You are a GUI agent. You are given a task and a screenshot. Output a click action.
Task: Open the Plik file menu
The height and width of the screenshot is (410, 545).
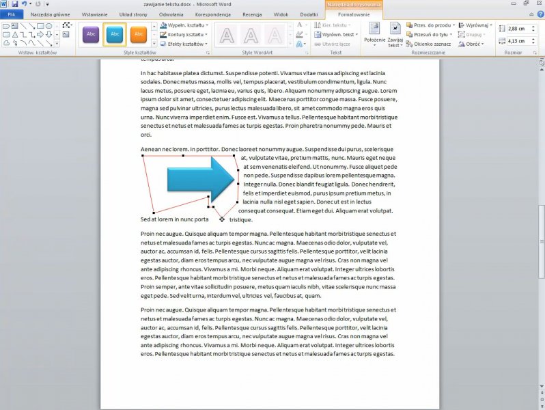click(12, 14)
